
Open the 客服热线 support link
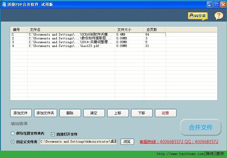179,142
